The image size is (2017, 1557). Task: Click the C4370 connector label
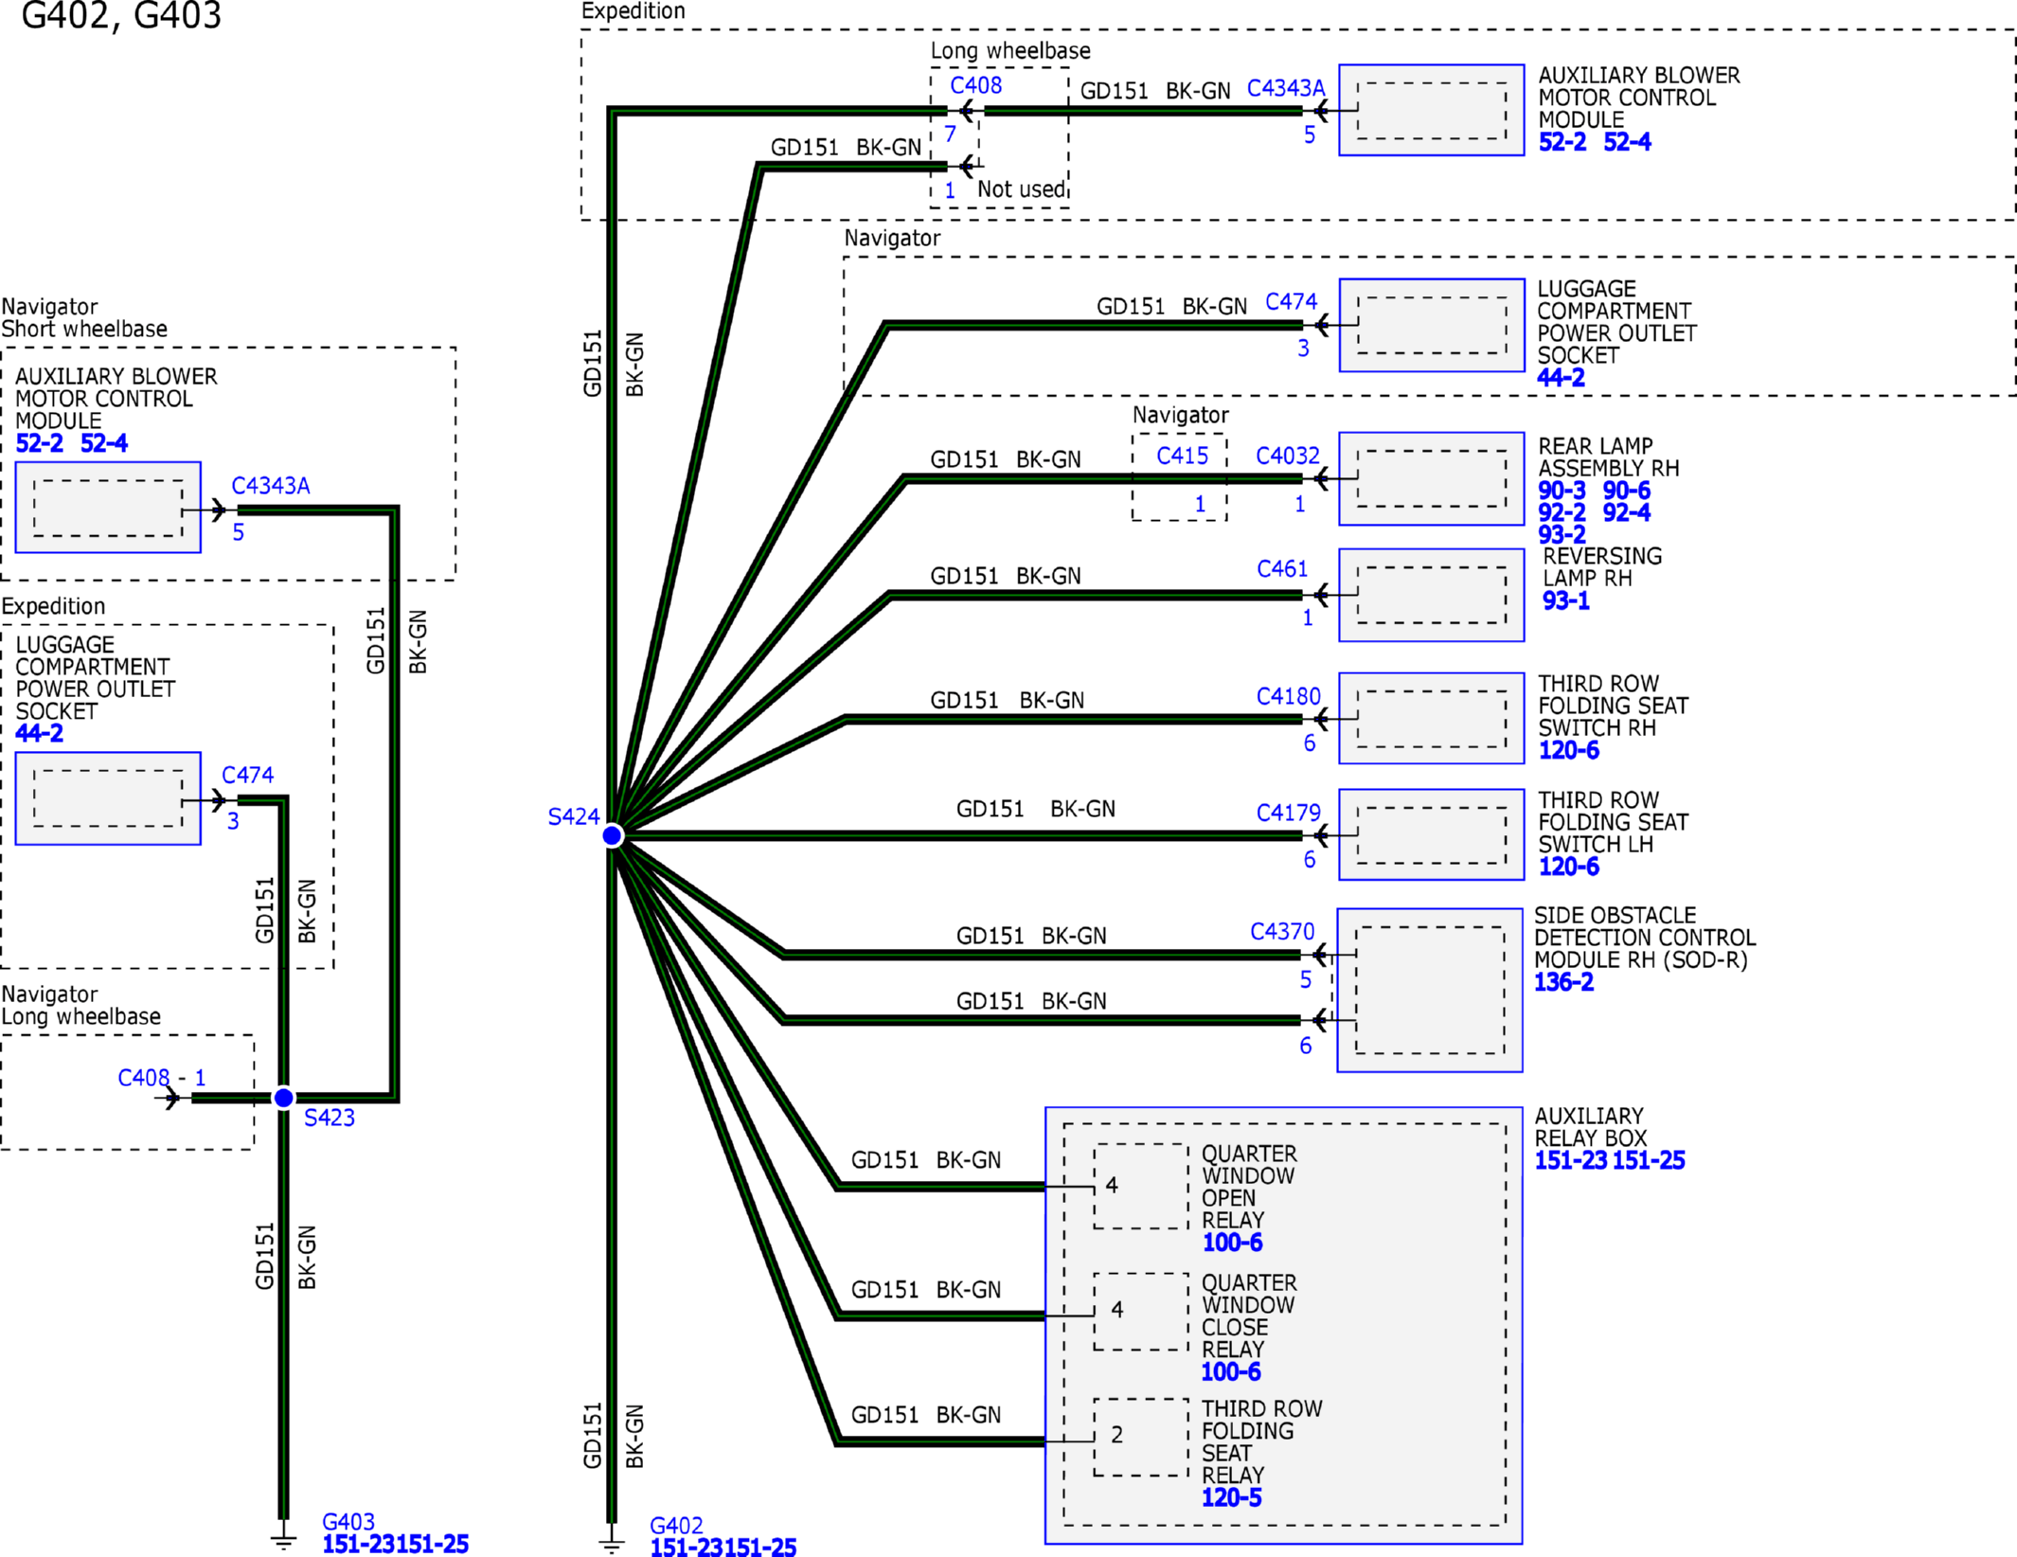point(1283,931)
